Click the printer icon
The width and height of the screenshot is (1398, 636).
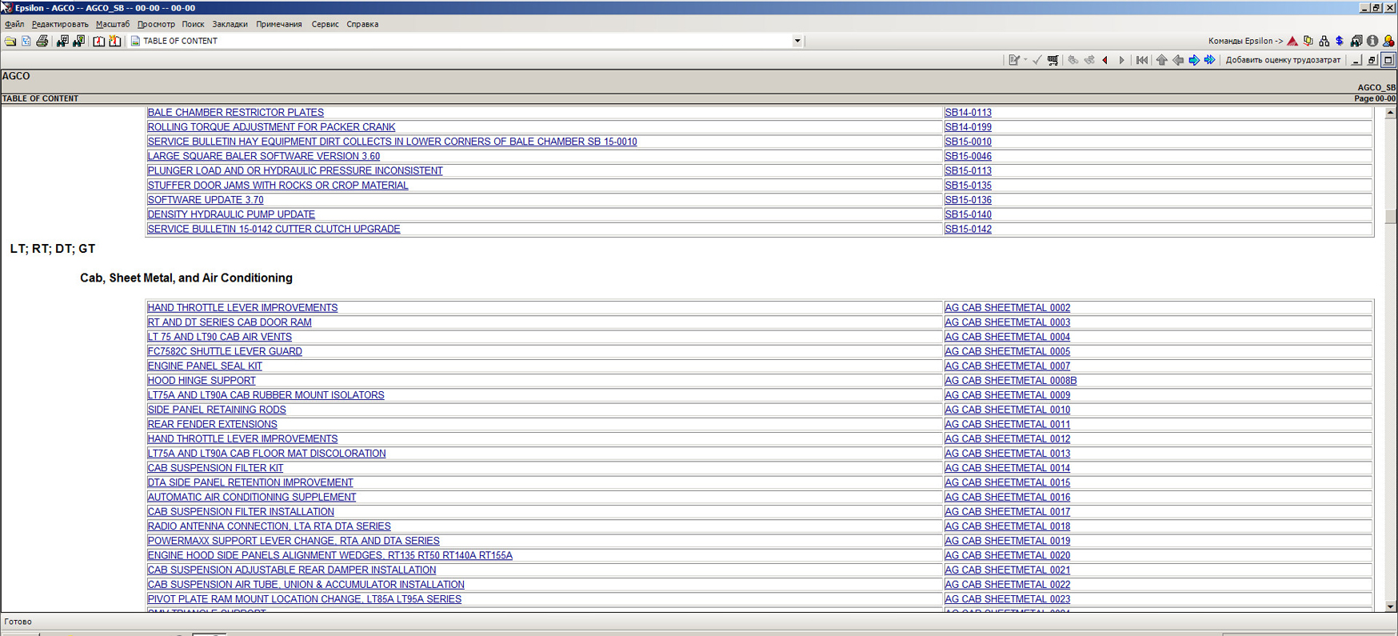[x=42, y=41]
